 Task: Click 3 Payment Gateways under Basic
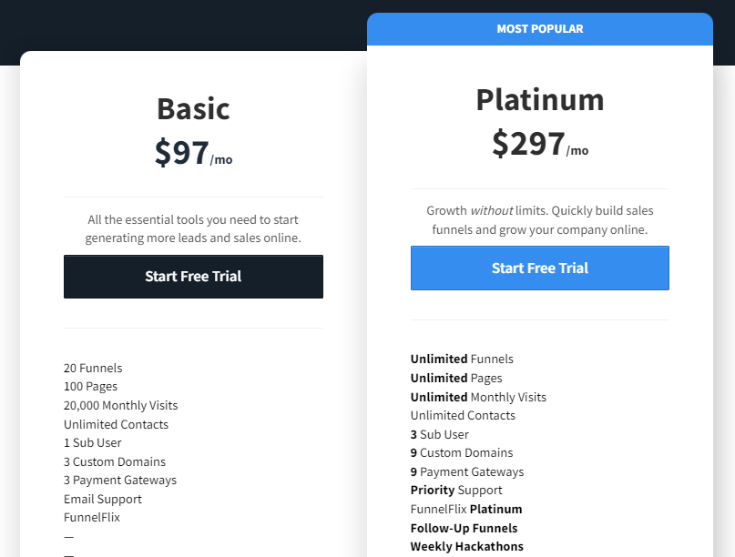point(117,480)
